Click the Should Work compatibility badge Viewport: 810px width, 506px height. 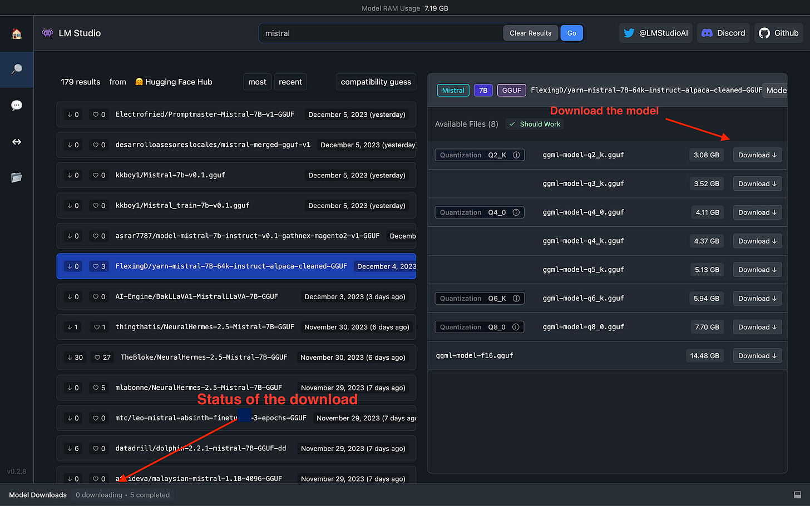(x=535, y=124)
